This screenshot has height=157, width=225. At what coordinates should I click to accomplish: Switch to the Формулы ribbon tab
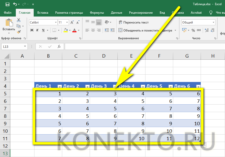[x=97, y=13]
